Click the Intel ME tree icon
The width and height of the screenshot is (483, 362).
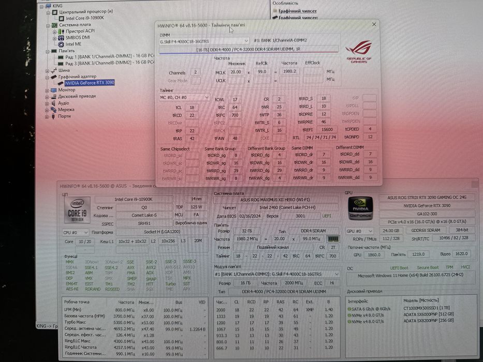pos(61,44)
